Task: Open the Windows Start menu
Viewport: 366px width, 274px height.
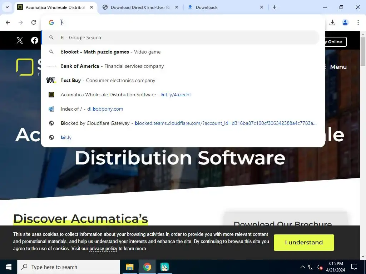Action: (x=9, y=267)
